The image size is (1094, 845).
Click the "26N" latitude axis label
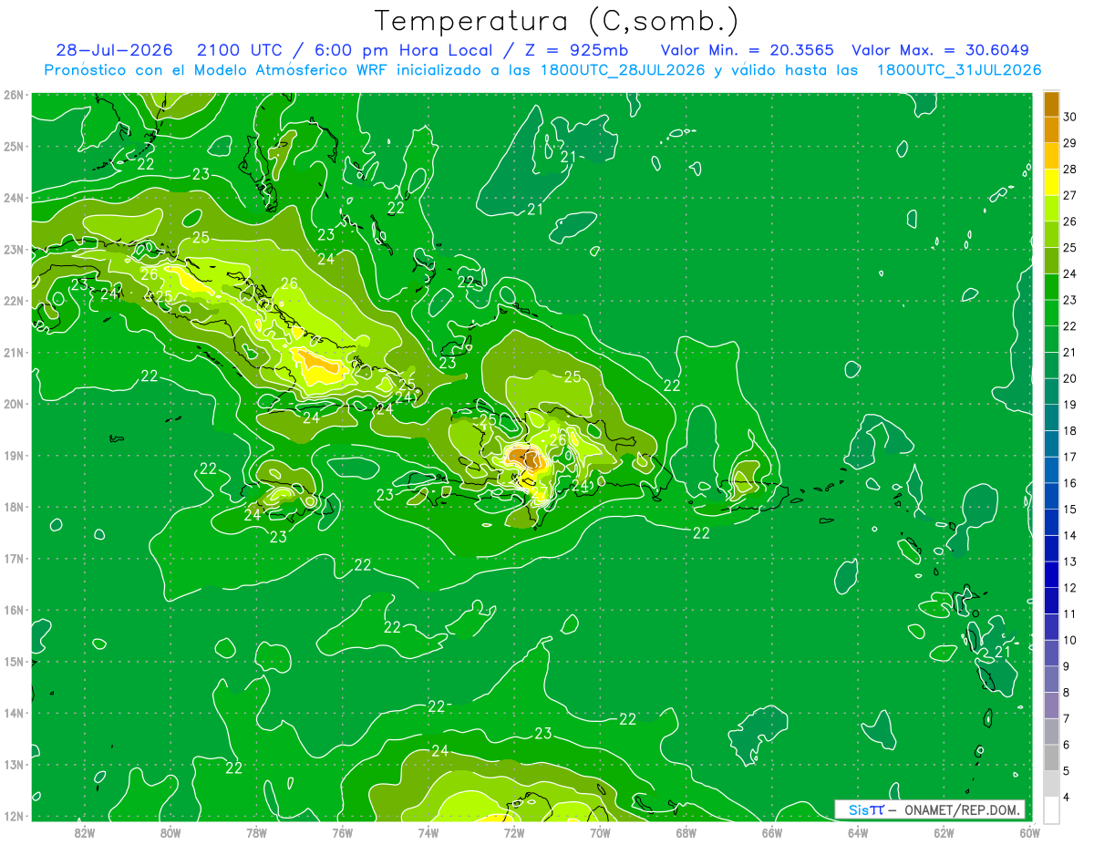[x=13, y=95]
